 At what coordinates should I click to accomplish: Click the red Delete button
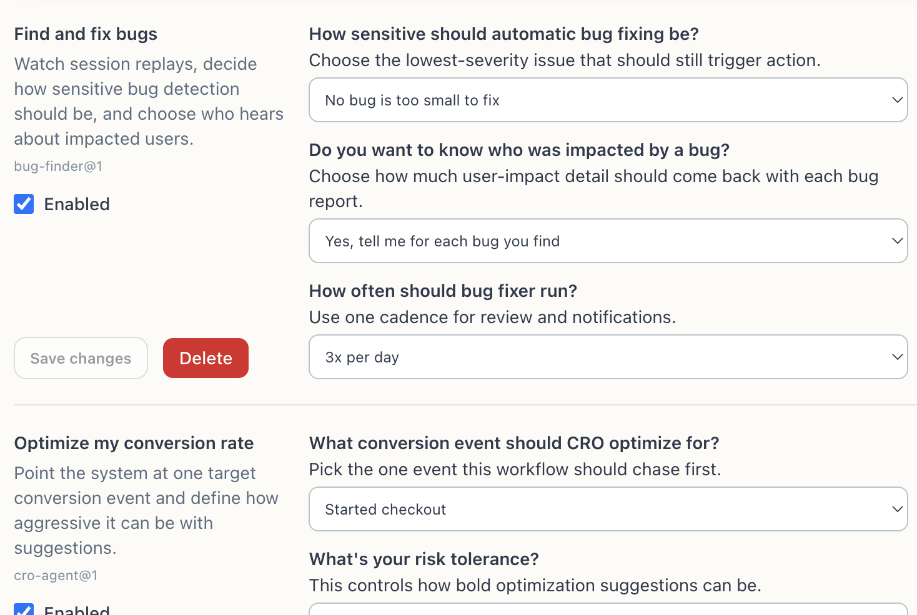(x=206, y=358)
